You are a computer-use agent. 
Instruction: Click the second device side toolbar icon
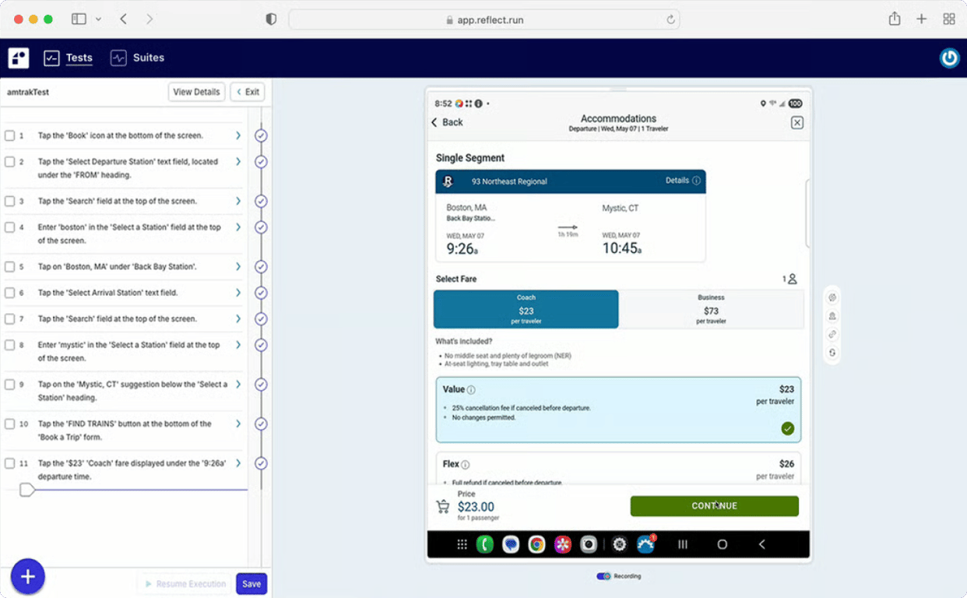click(832, 316)
